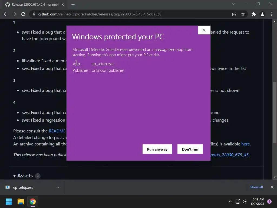Bookmark this page with star icon
Screen dimensions: 277x208
point(243,14)
